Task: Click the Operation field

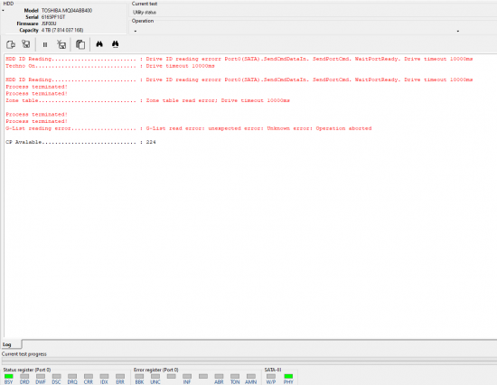Action: pyautogui.click(x=314, y=31)
